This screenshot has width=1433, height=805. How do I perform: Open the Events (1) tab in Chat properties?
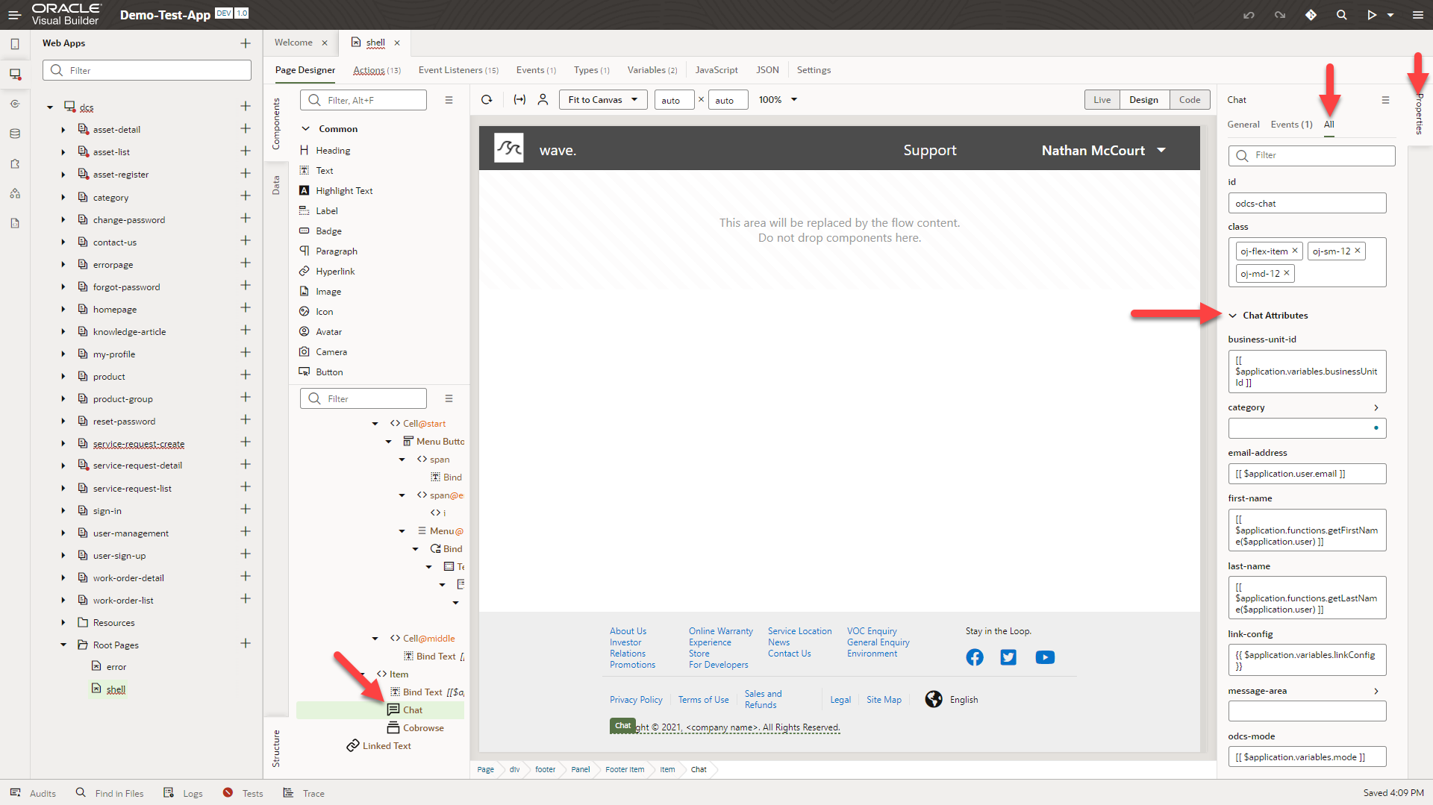(x=1290, y=125)
